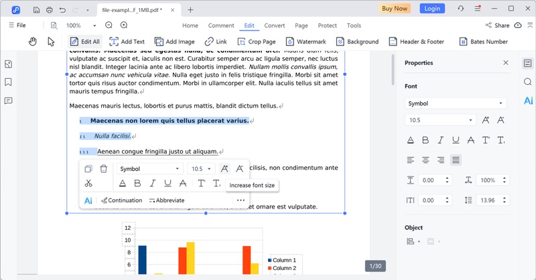Zoom out the document view

click(x=109, y=25)
